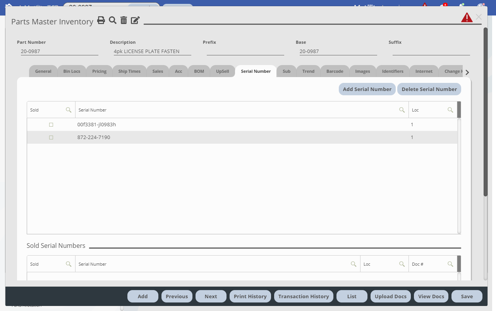Switch to the Bin Locs tab
This screenshot has height=311, width=496.
(x=72, y=71)
